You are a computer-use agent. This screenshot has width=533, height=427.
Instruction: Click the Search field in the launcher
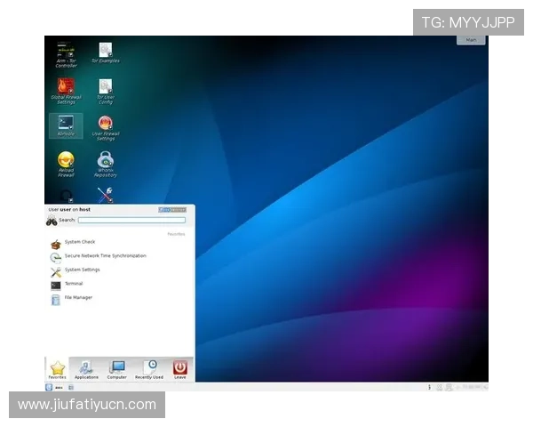click(x=131, y=220)
